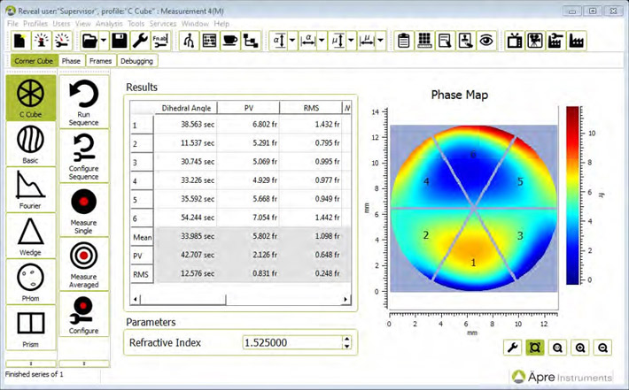629x390 pixels.
Task: Toggle the eye view icon in toolbar
Action: pos(485,41)
